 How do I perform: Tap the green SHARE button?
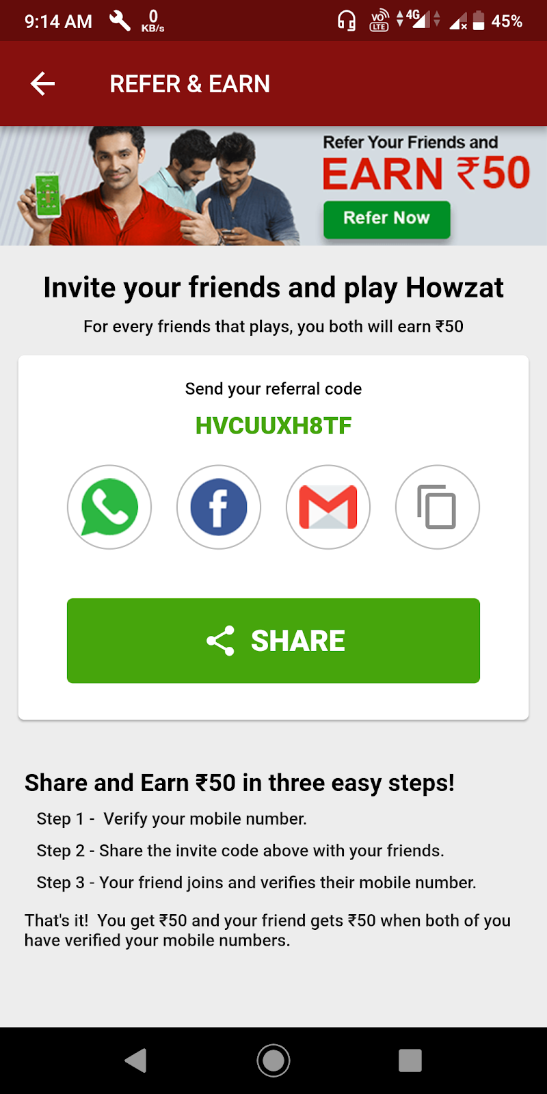(273, 641)
